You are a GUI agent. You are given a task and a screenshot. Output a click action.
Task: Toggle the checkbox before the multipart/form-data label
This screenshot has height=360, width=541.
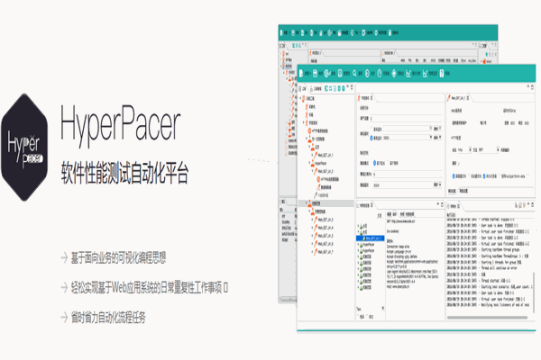(x=500, y=176)
